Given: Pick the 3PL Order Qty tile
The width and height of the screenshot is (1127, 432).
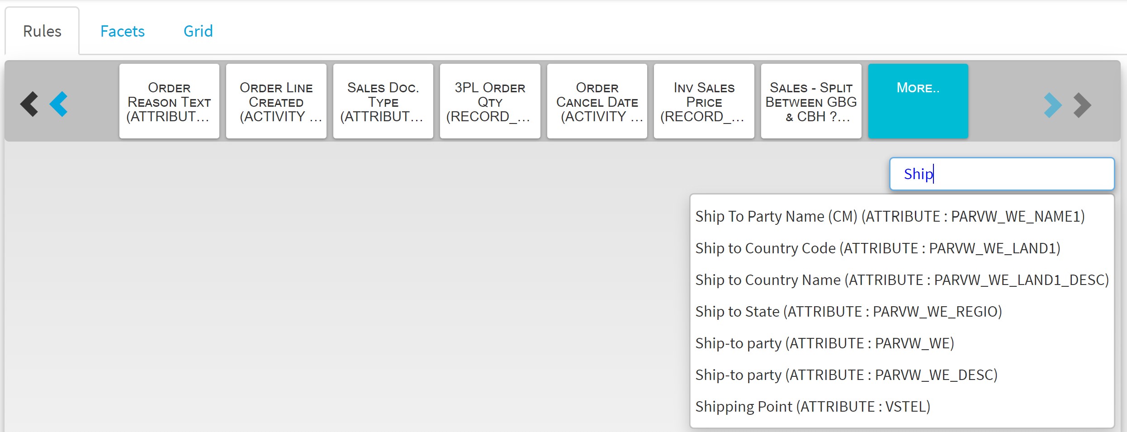Looking at the screenshot, I should point(490,101).
